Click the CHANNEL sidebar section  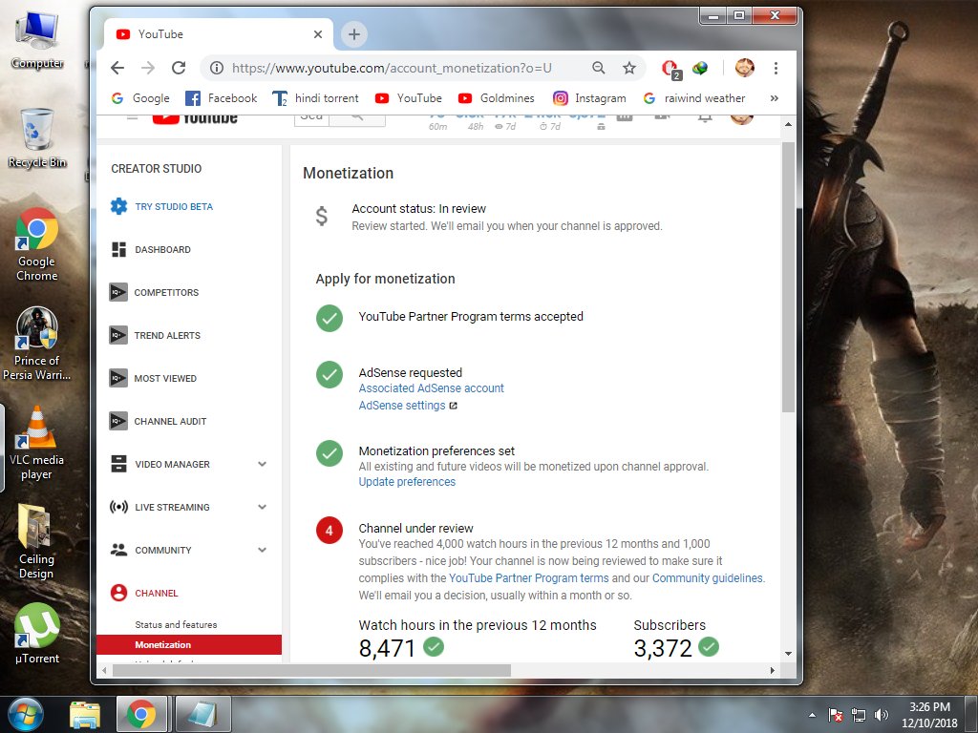click(157, 594)
